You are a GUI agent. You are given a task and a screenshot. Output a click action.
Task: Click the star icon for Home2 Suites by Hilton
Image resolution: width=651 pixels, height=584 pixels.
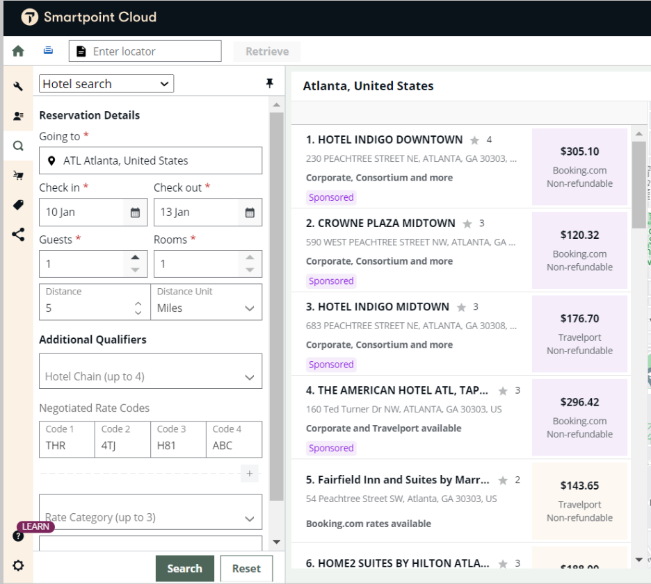point(503,564)
